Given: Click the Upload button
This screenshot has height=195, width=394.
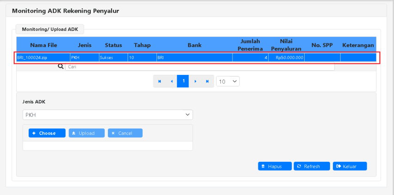Looking at the screenshot, I should (87, 133).
